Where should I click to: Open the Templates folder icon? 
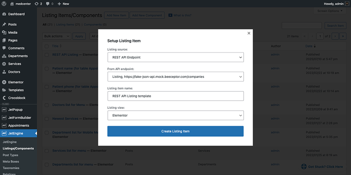point(4,90)
